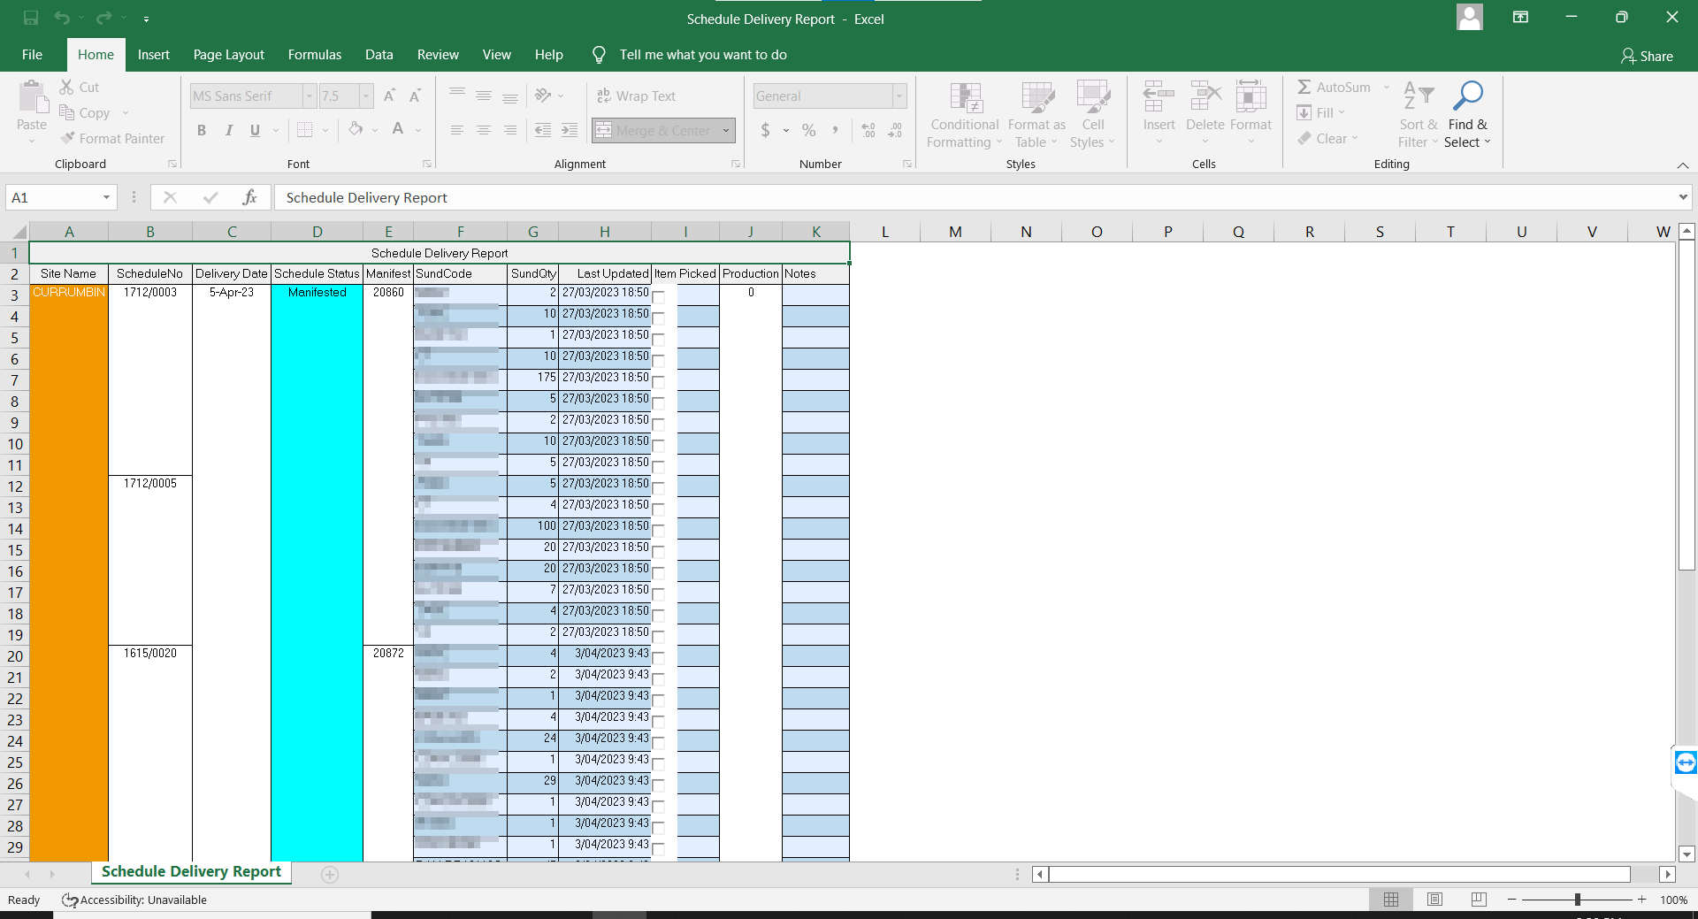Click the Share button
The image size is (1698, 919).
point(1647,56)
